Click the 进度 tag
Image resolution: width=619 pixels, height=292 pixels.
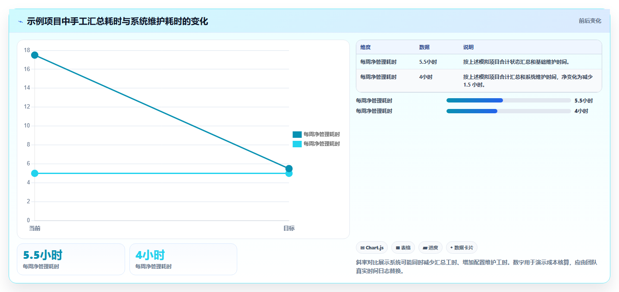click(430, 248)
